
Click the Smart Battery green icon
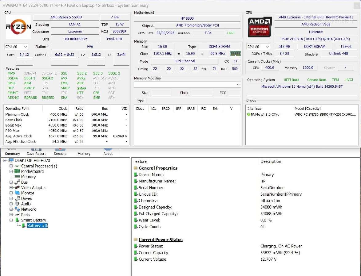tap(17, 220)
